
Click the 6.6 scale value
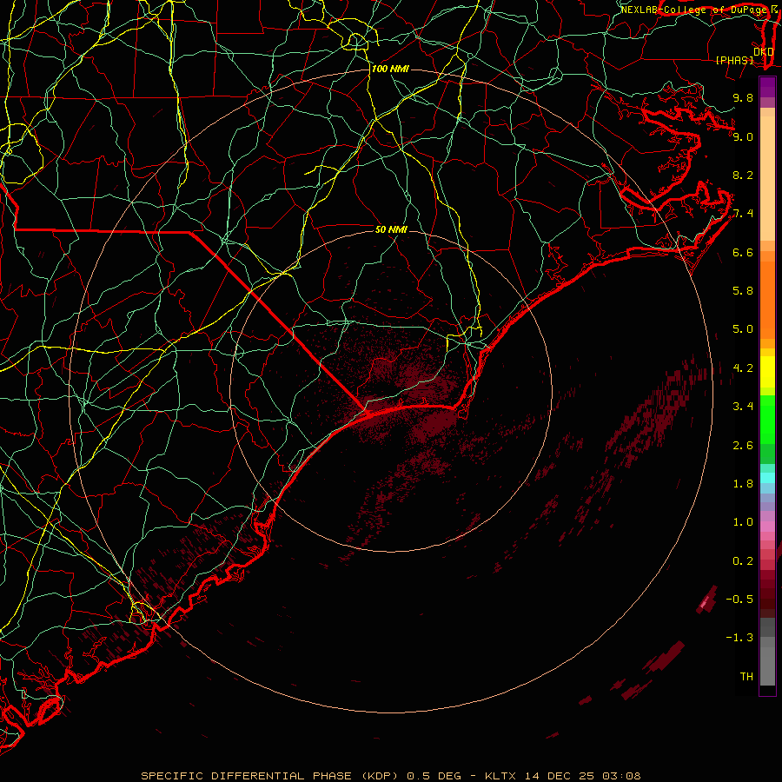743,252
